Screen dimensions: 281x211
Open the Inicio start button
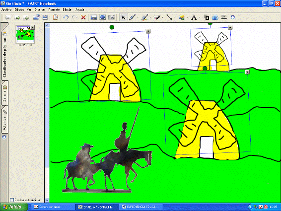tap(14, 207)
